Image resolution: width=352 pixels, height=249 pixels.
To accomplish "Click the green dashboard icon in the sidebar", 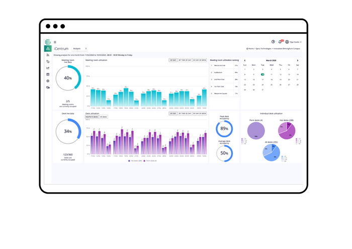I will tap(48, 49).
